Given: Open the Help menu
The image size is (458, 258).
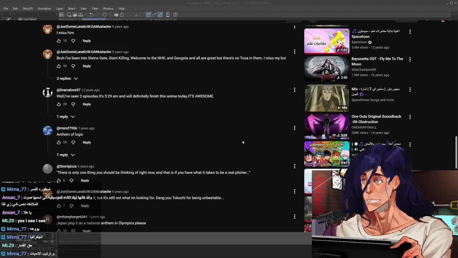Looking at the screenshot, I should pyautogui.click(x=121, y=9).
